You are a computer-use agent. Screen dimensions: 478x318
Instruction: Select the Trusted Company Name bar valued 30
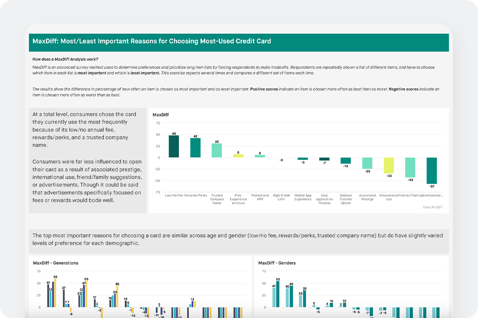(217, 150)
